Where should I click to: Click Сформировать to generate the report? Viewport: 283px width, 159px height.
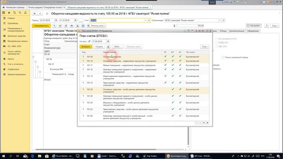[41, 26]
